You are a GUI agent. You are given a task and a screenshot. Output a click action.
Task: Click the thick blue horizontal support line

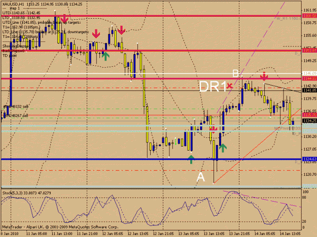pyautogui.click(x=151, y=159)
